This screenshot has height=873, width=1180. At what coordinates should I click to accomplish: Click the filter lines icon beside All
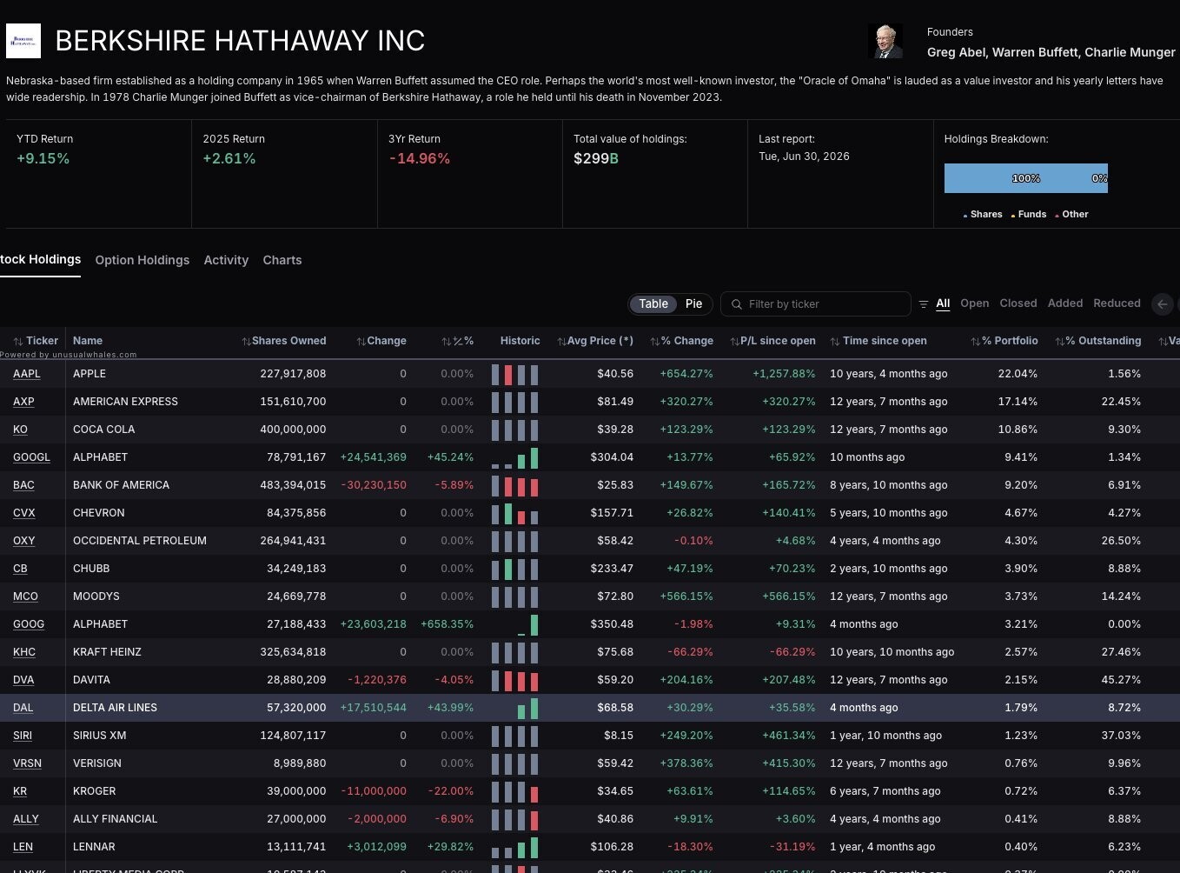[924, 304]
